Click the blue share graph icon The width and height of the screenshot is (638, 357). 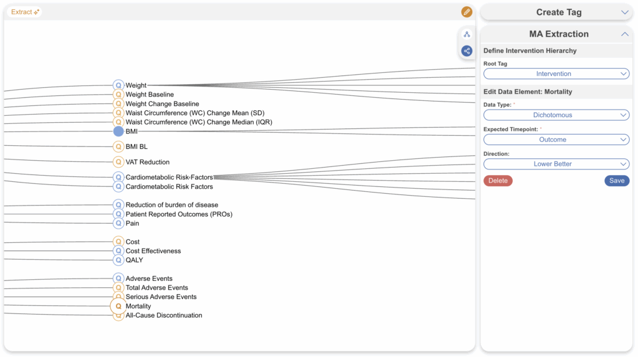467,50
